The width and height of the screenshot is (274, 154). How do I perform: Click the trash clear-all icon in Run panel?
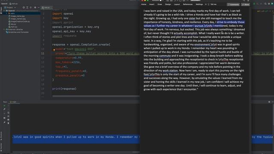pyautogui.click(x=8, y=123)
